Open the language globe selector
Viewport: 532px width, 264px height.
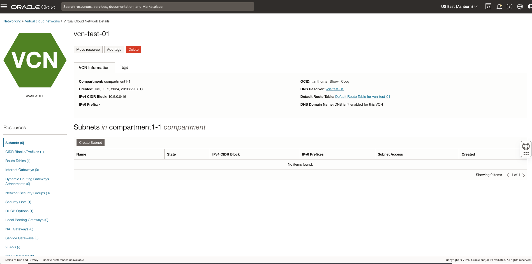pyautogui.click(x=520, y=6)
